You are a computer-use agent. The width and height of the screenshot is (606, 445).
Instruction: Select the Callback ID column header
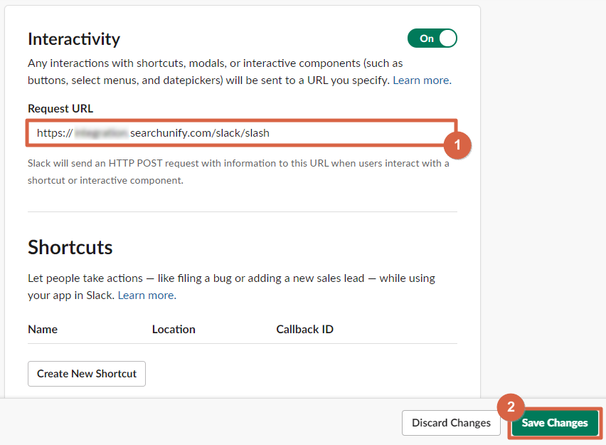point(304,329)
